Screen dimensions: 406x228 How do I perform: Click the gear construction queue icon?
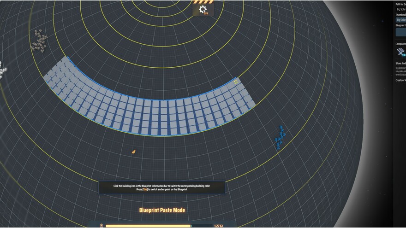click(x=202, y=9)
